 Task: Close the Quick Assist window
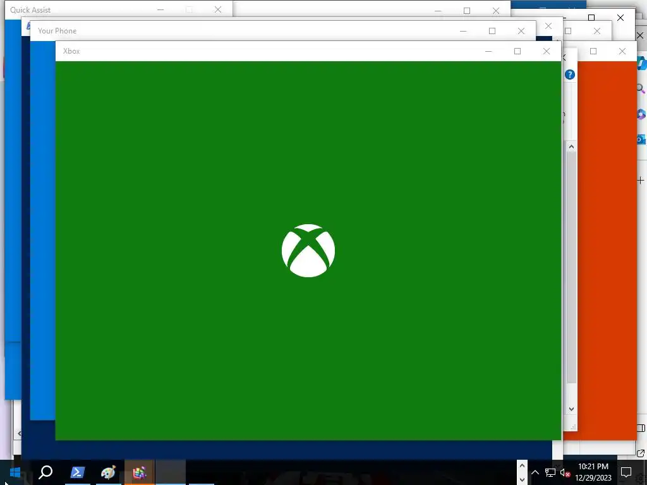coord(218,9)
